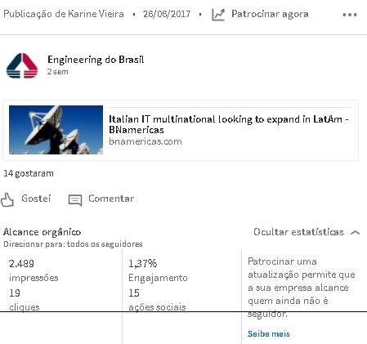This screenshot has height=344, width=367.
Task: Click the Publicação de Karine Vieira text
Action: 64,14
